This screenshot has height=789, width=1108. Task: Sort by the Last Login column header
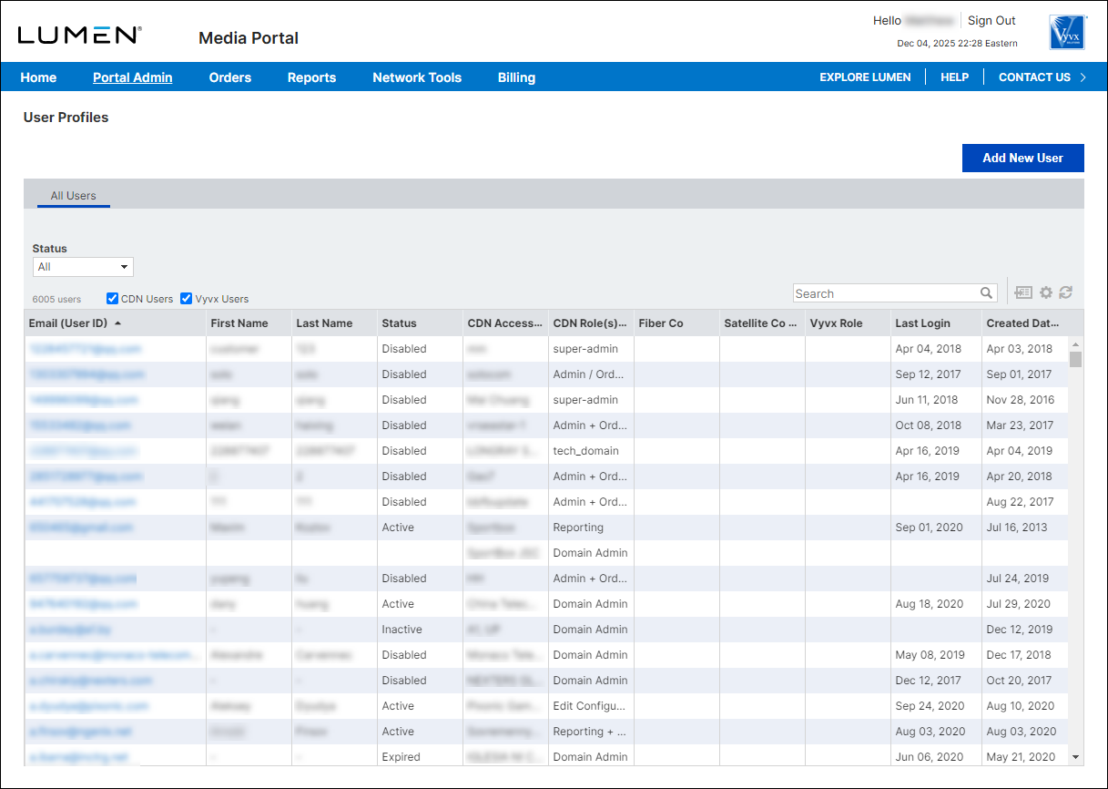[922, 323]
